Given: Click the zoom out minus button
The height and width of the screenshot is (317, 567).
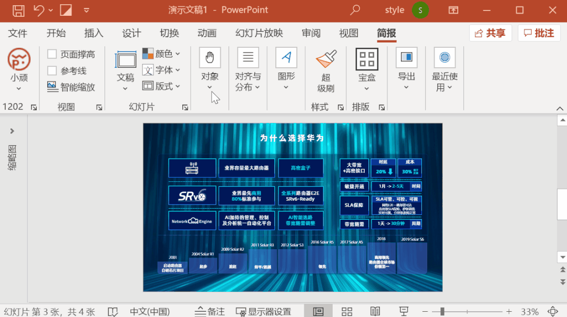Looking at the screenshot, I should coord(425,312).
